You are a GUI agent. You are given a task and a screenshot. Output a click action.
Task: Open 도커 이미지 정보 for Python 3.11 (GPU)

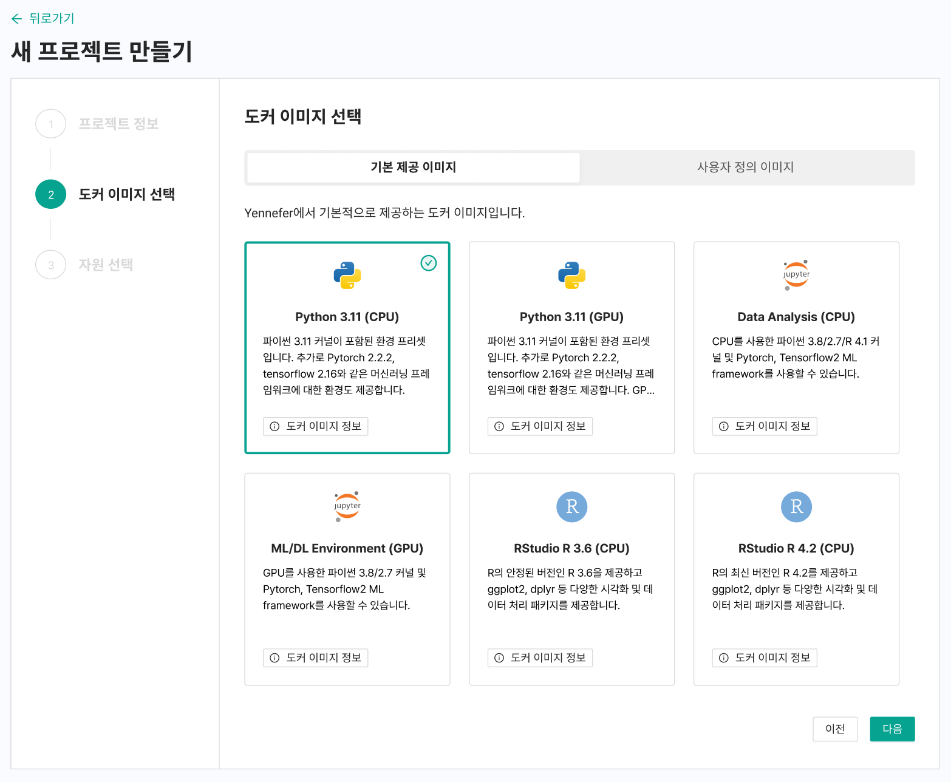click(x=540, y=426)
